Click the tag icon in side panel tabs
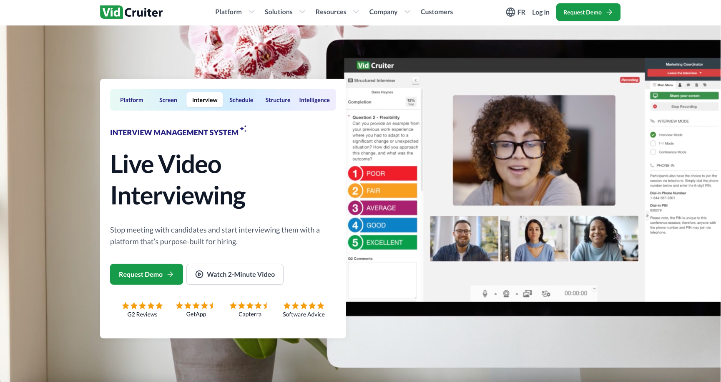 [x=705, y=85]
